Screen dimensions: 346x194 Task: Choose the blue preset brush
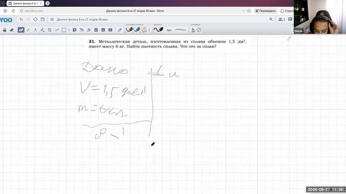pos(137,30)
